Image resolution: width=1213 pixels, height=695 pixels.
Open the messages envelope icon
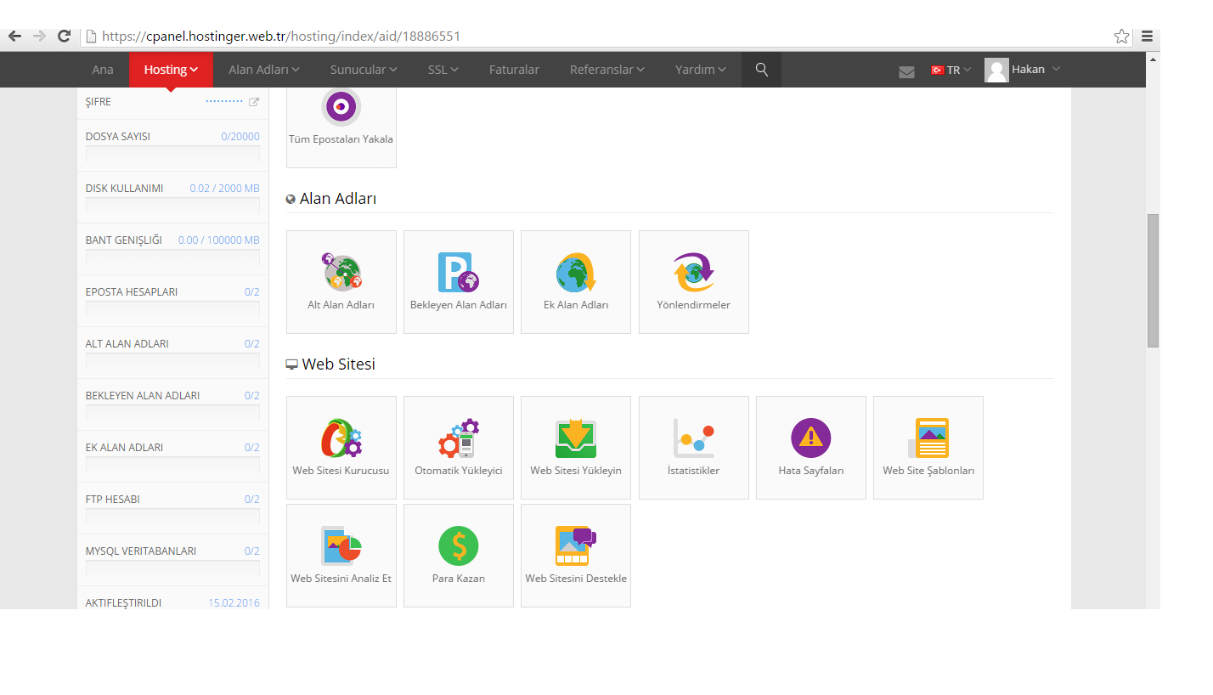point(906,71)
